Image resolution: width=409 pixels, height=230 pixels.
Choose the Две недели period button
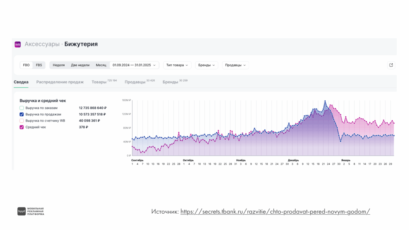click(80, 65)
